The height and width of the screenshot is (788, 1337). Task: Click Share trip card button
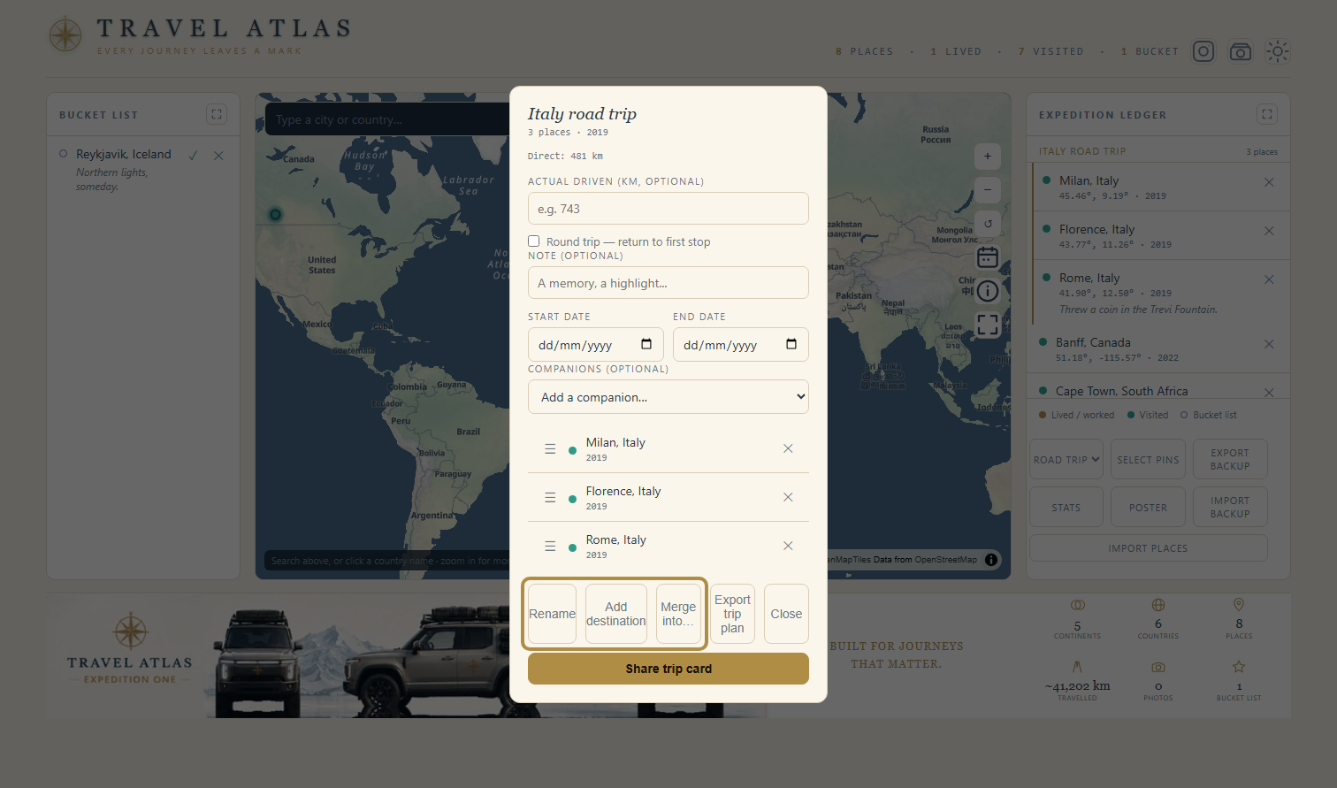click(x=668, y=669)
